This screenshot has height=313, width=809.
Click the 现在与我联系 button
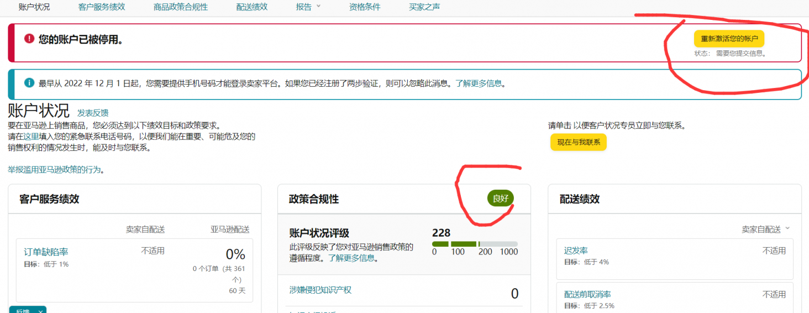pos(578,142)
